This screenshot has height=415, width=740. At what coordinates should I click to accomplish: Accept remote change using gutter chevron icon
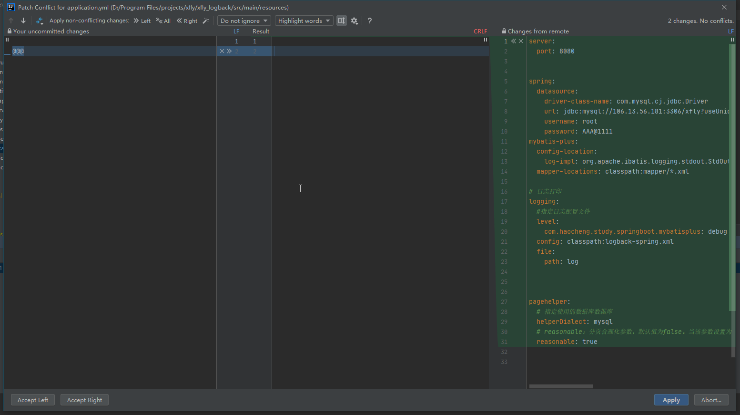click(514, 41)
